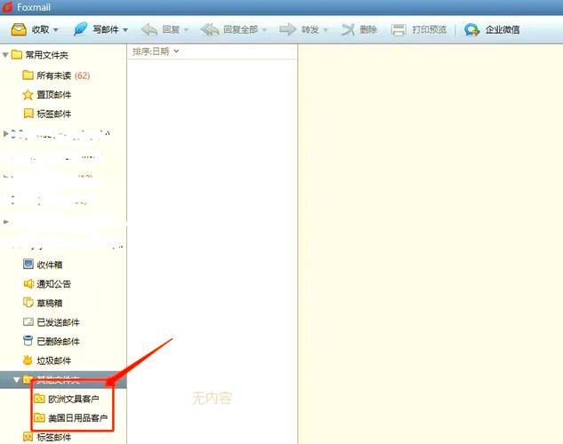Open the 所有未读 (62) folder

click(x=63, y=75)
